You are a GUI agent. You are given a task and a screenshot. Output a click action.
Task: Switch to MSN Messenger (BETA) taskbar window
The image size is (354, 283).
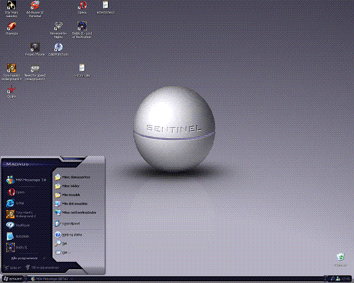coord(49,279)
